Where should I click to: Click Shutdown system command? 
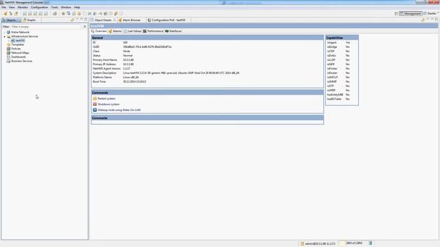(109, 104)
